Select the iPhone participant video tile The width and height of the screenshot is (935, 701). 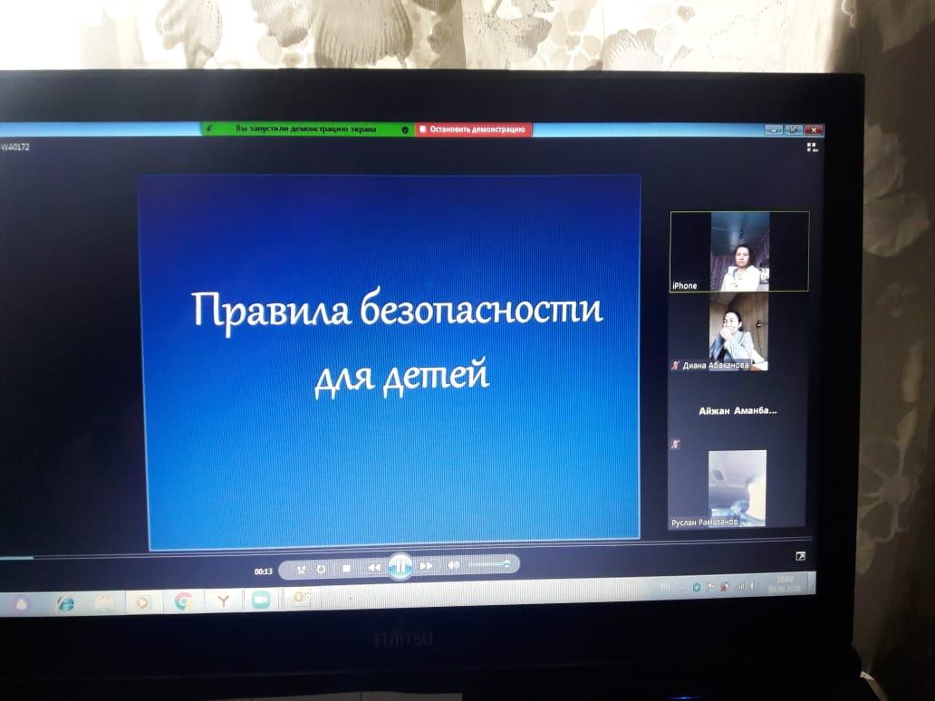739,251
